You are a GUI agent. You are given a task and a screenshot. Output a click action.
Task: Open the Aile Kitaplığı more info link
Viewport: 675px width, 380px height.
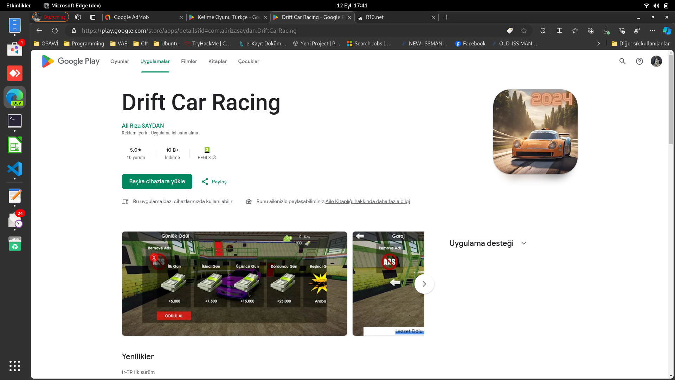pyautogui.click(x=368, y=202)
